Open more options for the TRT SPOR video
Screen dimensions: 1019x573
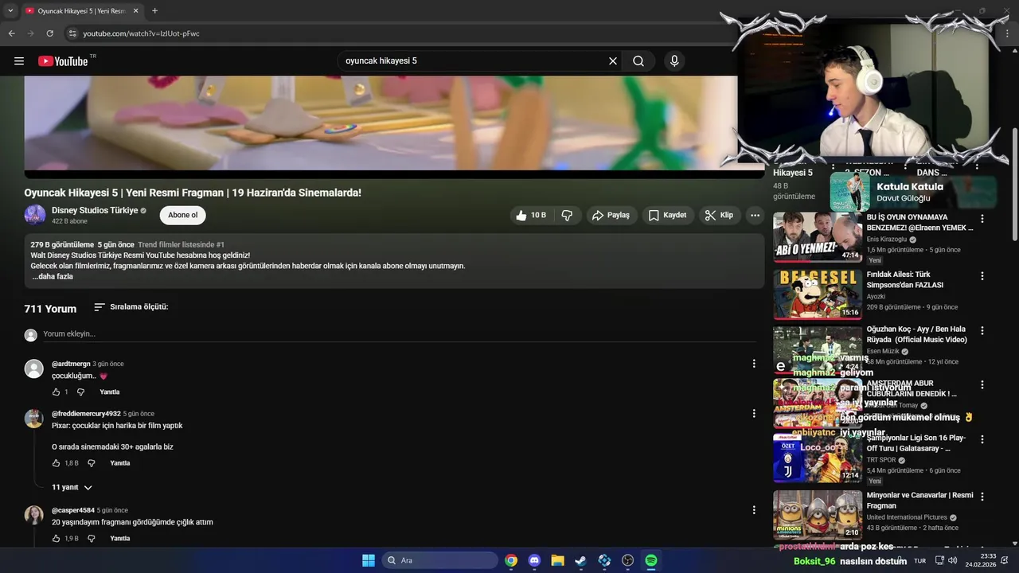pyautogui.click(x=982, y=439)
